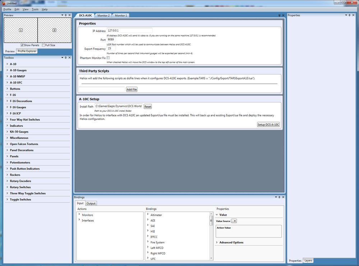359x266 pixels.
Task: Pin the Properties panel using its pin icon
Action: 349,15
